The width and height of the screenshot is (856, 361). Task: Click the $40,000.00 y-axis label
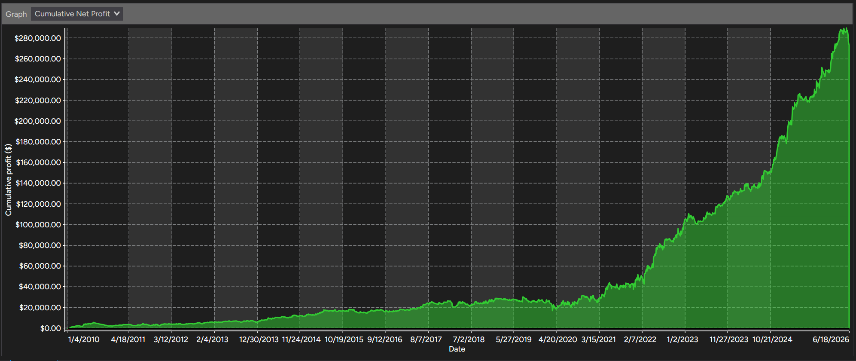pos(40,287)
